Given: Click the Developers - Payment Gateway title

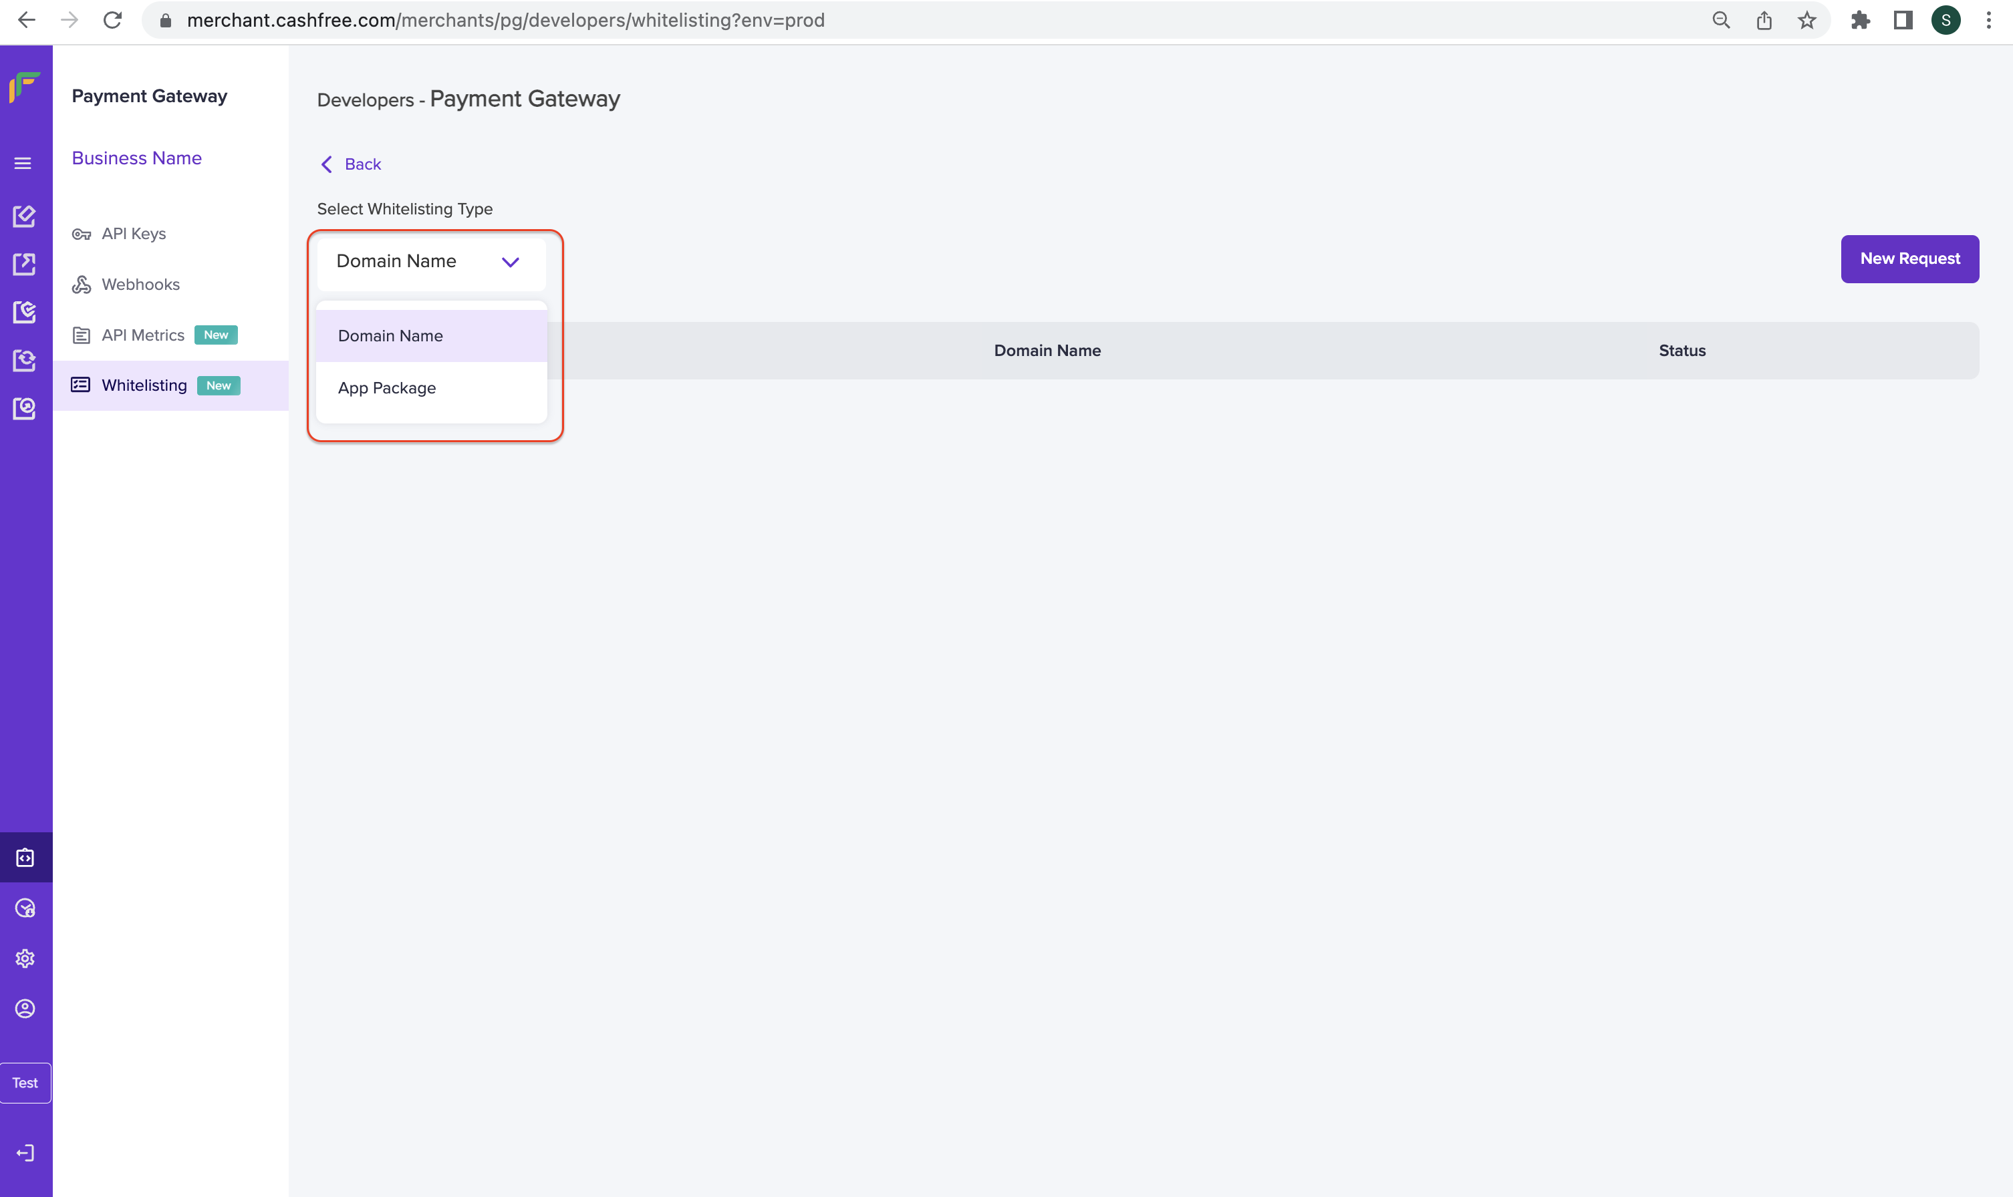Looking at the screenshot, I should pyautogui.click(x=468, y=100).
